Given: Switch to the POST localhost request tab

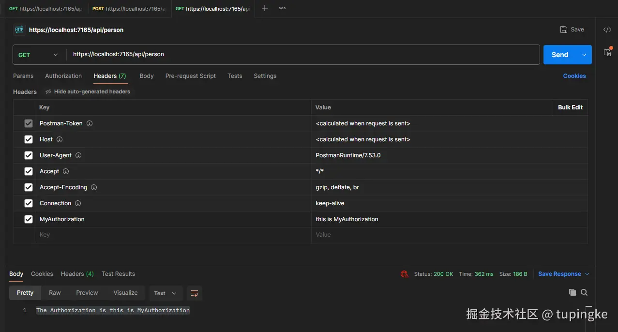Looking at the screenshot, I should pos(130,9).
